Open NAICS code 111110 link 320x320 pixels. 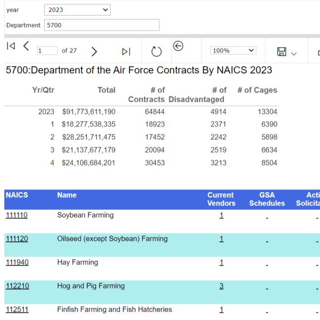[x=17, y=215]
